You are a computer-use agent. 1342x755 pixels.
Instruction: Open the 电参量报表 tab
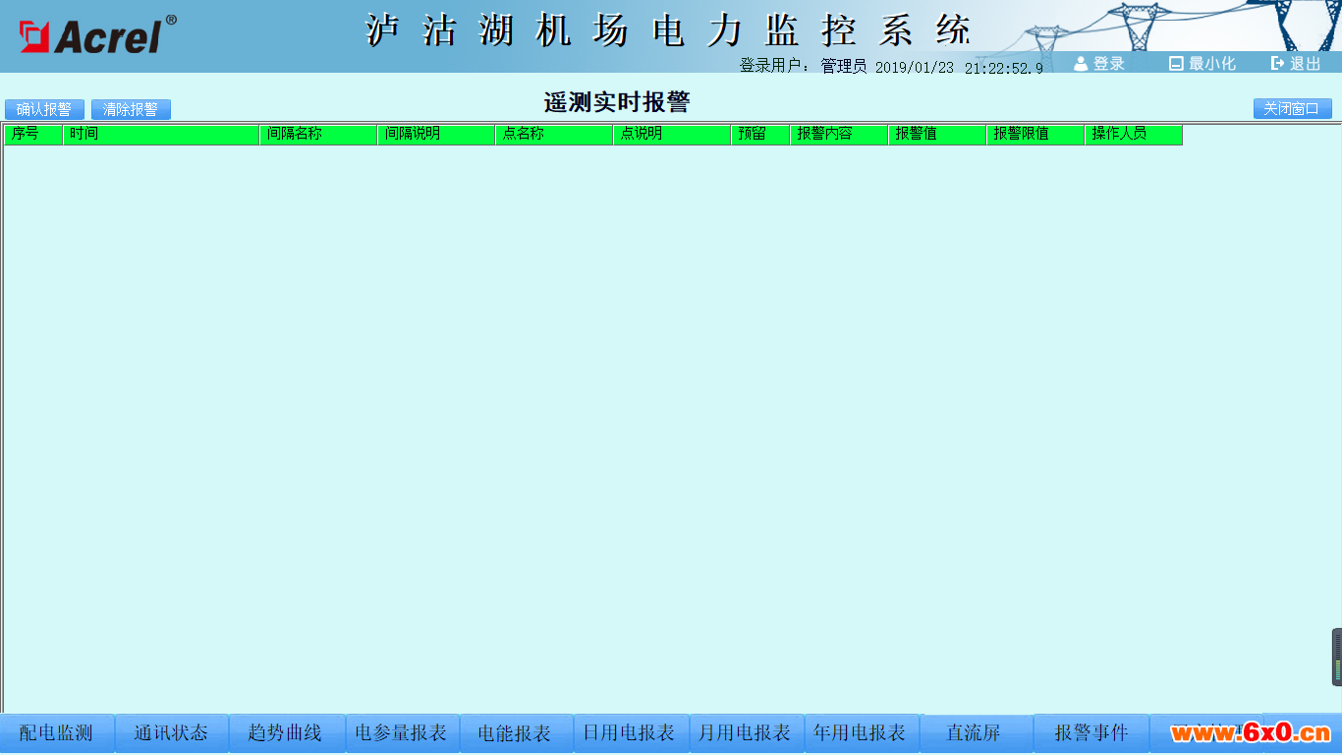(x=401, y=733)
